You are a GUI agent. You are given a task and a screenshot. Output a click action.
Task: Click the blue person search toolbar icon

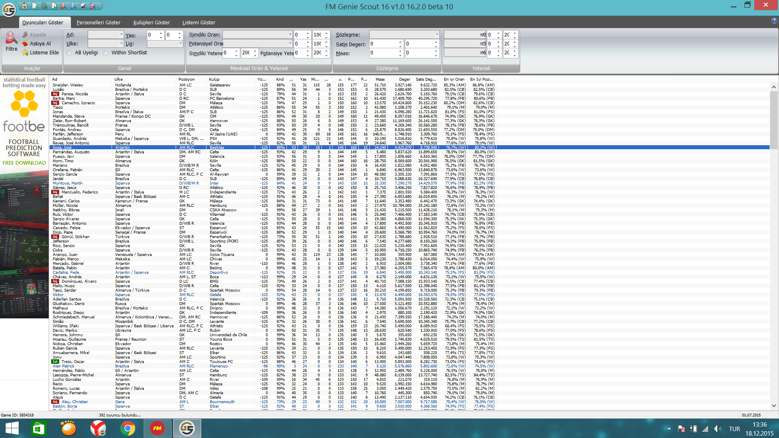[x=73, y=6]
